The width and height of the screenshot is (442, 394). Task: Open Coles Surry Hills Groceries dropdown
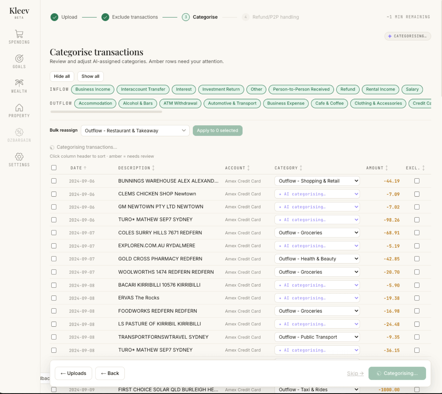(317, 233)
